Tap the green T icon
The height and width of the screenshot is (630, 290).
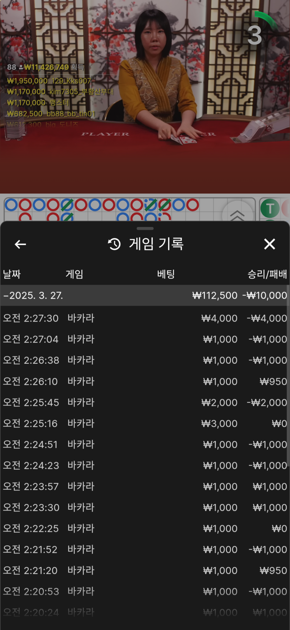coord(270,208)
